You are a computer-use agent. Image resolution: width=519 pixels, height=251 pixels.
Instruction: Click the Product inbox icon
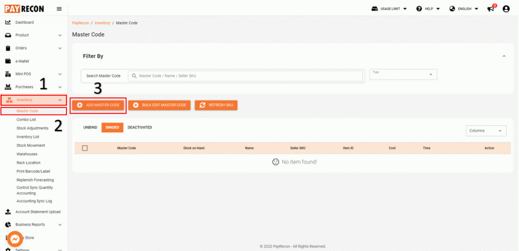[8, 35]
